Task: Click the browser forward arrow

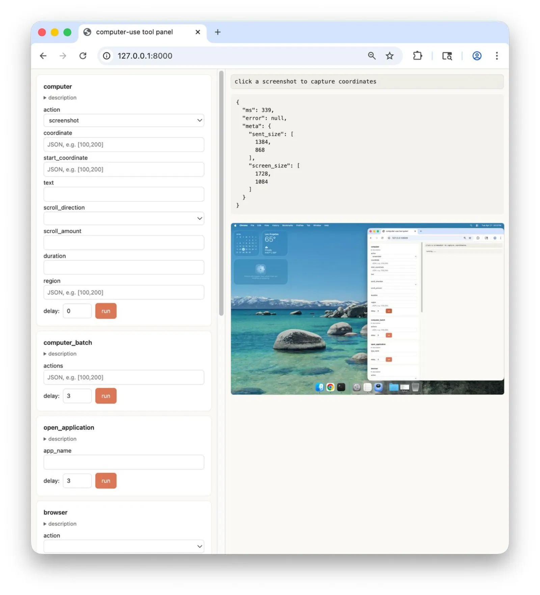Action: 63,56
